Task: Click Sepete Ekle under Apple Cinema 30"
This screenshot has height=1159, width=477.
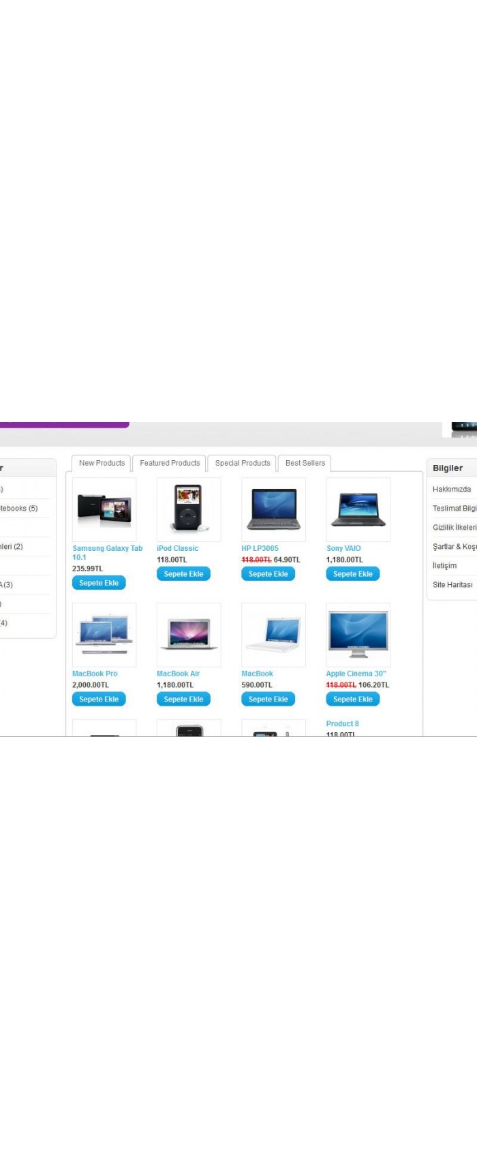Action: click(x=353, y=699)
